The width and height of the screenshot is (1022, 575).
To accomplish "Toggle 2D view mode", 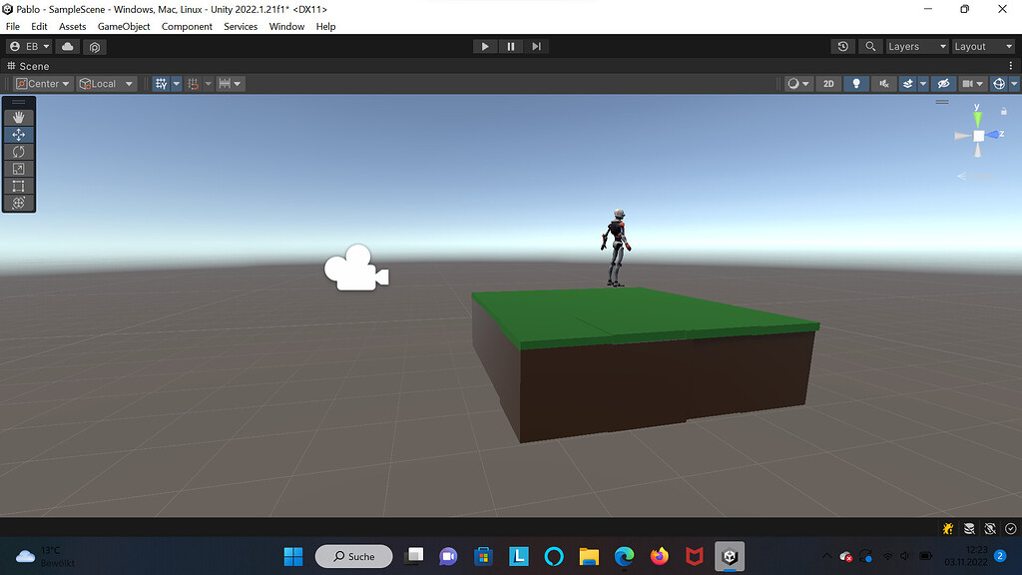I will click(828, 84).
